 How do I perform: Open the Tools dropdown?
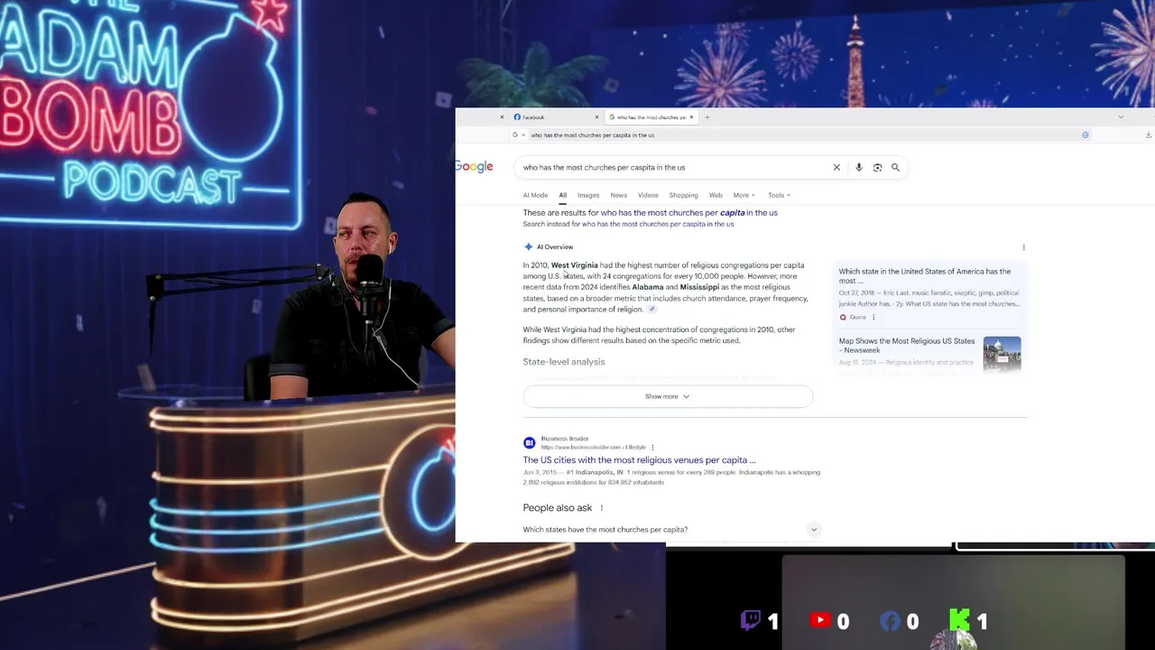pos(779,195)
